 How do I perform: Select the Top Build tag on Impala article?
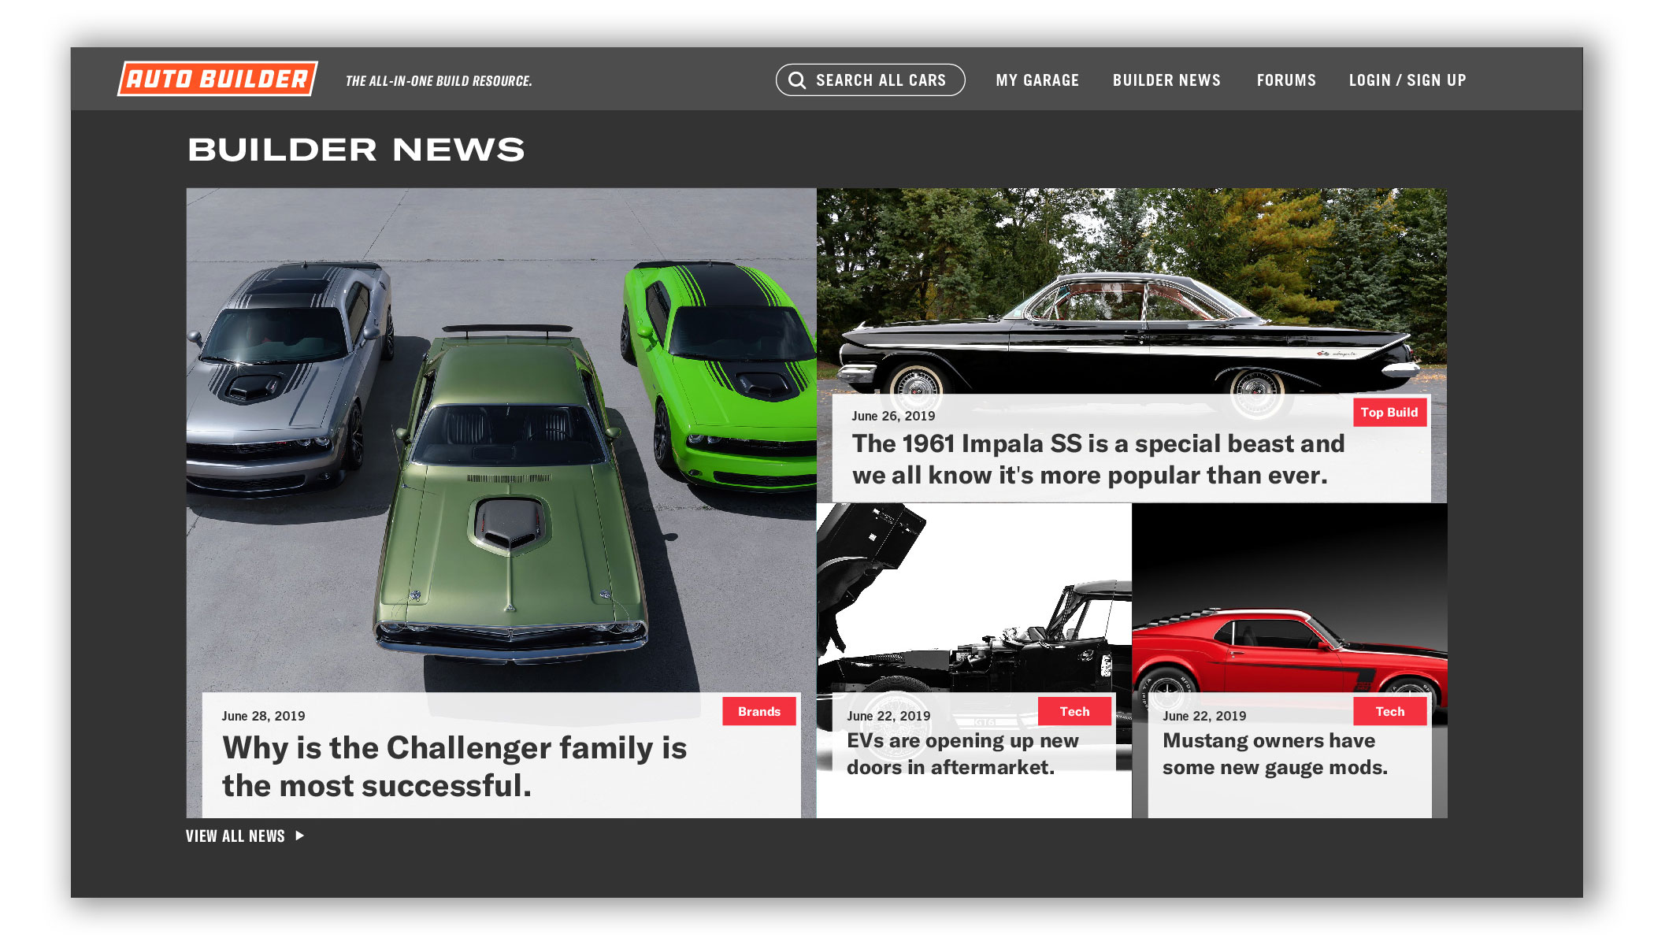coord(1389,412)
